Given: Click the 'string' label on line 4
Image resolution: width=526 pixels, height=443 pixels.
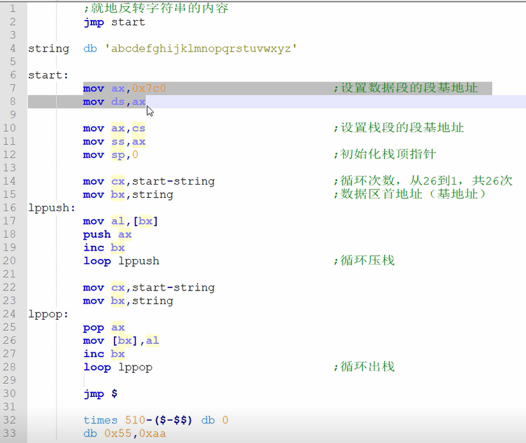Looking at the screenshot, I should [48, 49].
